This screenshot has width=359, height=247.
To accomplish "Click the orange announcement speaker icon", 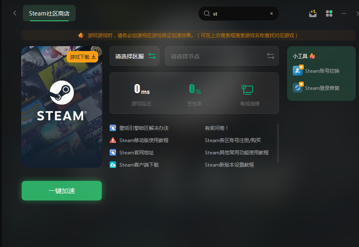I will pos(81,35).
